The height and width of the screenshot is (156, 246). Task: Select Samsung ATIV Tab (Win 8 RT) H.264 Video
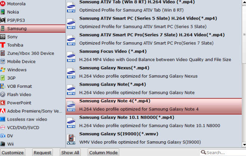154,6
